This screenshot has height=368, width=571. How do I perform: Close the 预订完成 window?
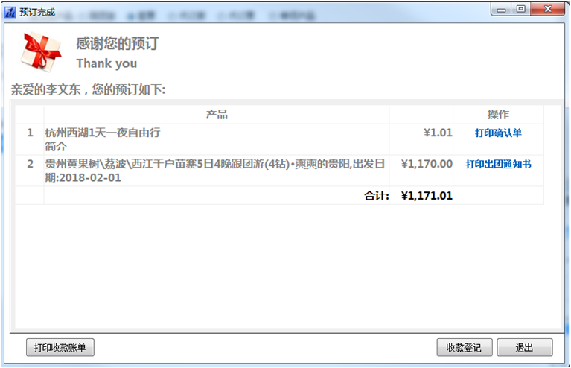point(548,9)
